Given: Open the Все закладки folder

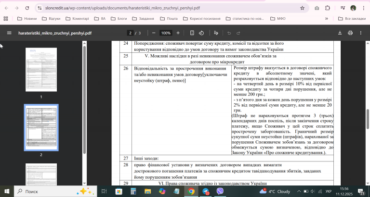Looking at the screenshot, I should 352,19.
